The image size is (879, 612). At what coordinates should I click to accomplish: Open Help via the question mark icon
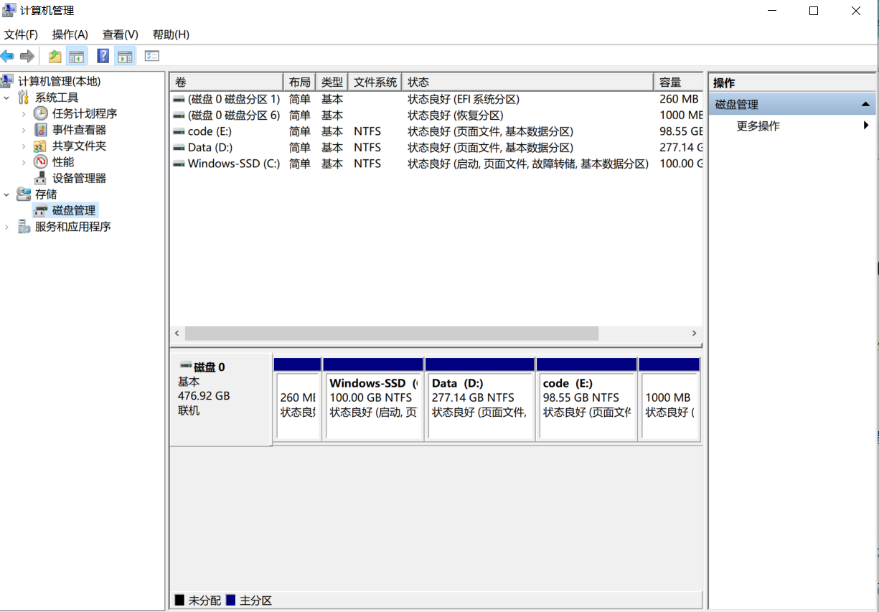[103, 56]
